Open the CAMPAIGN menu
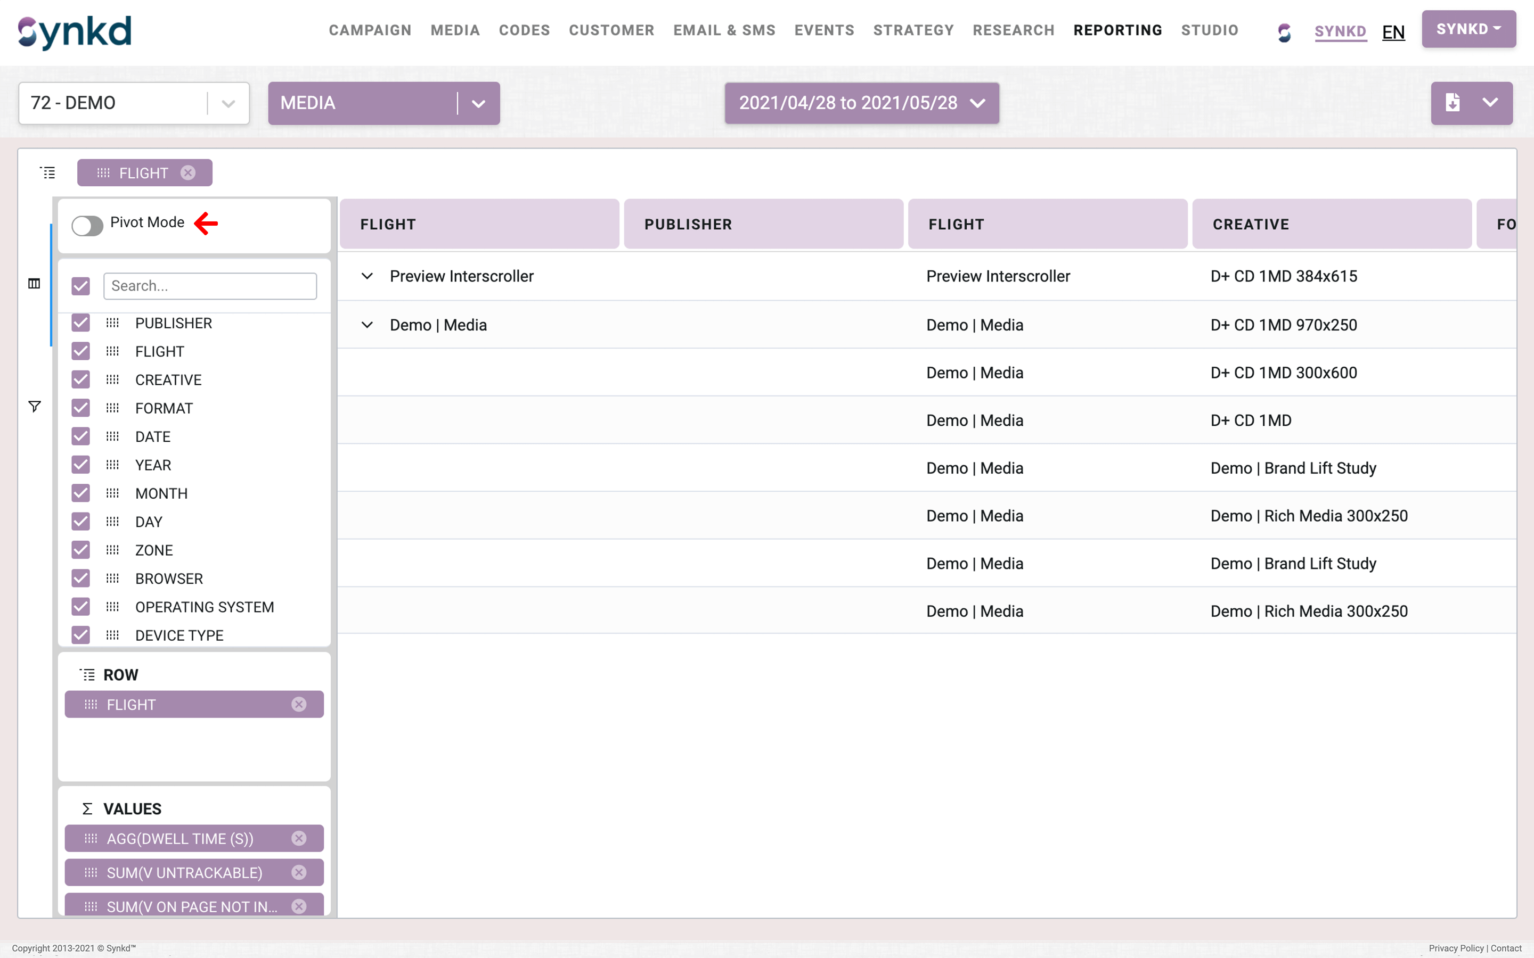Image resolution: width=1534 pixels, height=958 pixels. tap(370, 30)
